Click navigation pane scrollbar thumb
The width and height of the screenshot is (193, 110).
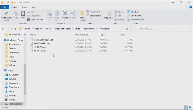click(25, 79)
